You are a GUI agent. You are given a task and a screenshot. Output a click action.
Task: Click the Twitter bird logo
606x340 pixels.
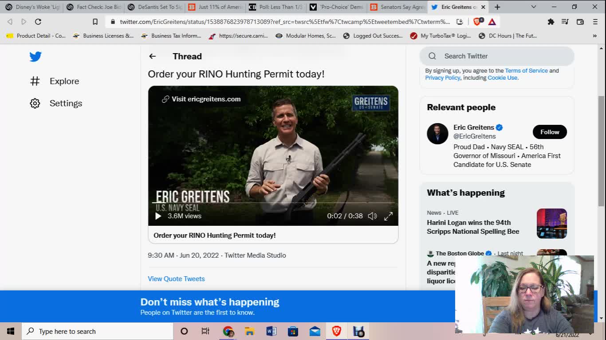coord(35,57)
